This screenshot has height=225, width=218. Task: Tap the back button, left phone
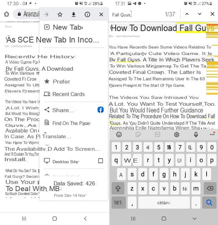[x=85, y=219]
